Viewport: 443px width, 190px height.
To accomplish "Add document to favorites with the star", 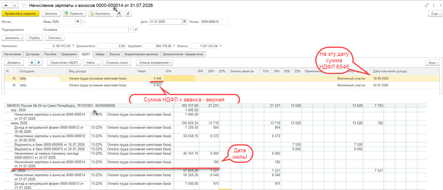I will (24, 5).
